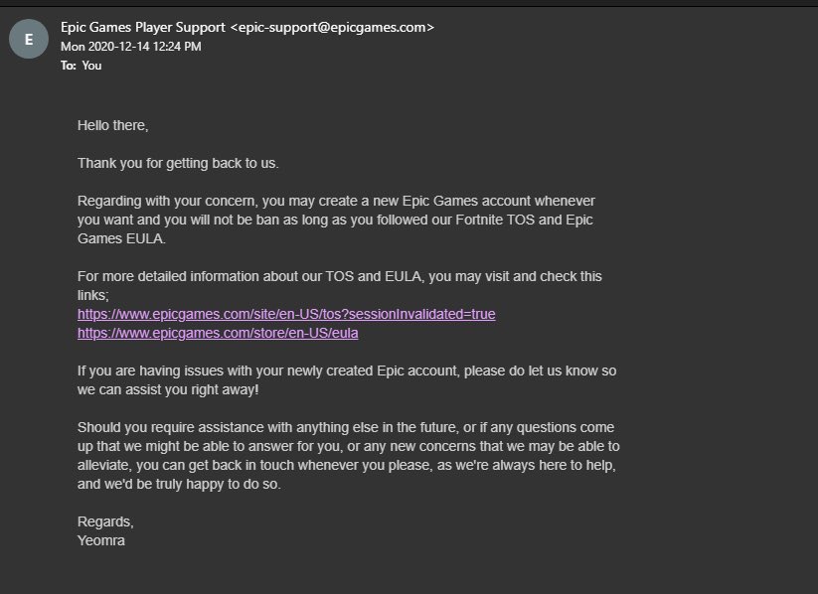Click the "Hello there," greeting line
Image resolution: width=818 pixels, height=594 pixels.
tap(112, 125)
